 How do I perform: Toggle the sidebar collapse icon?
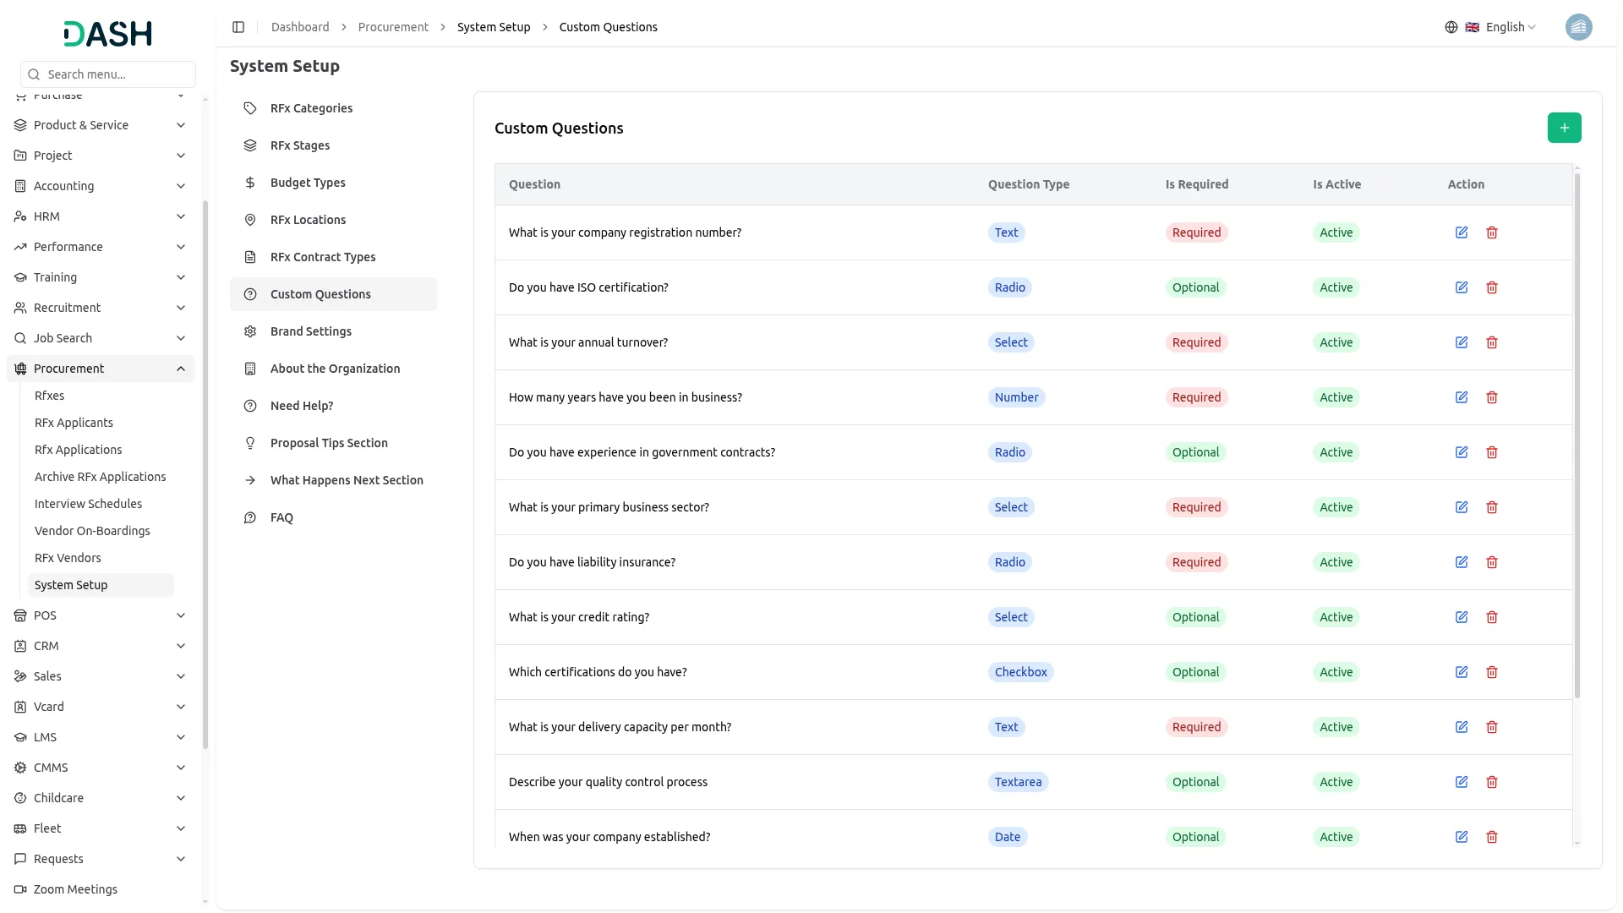pos(238,27)
